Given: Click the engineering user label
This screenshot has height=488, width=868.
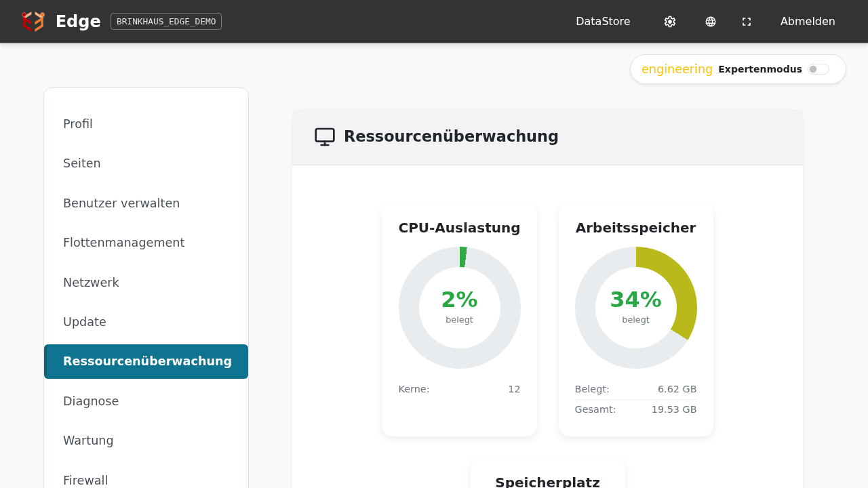Looking at the screenshot, I should 677,69.
